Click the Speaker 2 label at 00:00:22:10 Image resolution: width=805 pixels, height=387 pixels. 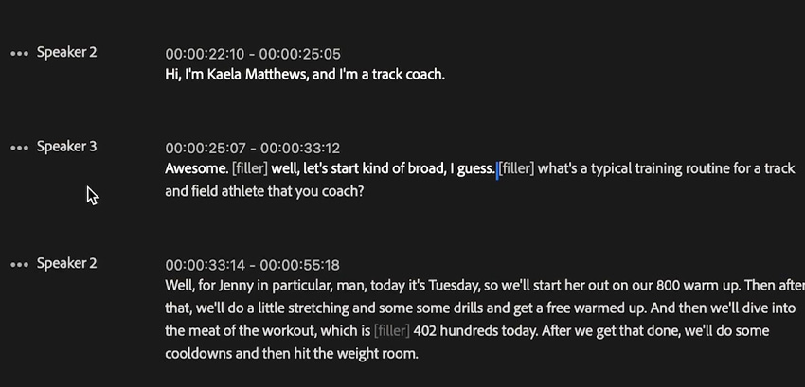click(x=66, y=52)
